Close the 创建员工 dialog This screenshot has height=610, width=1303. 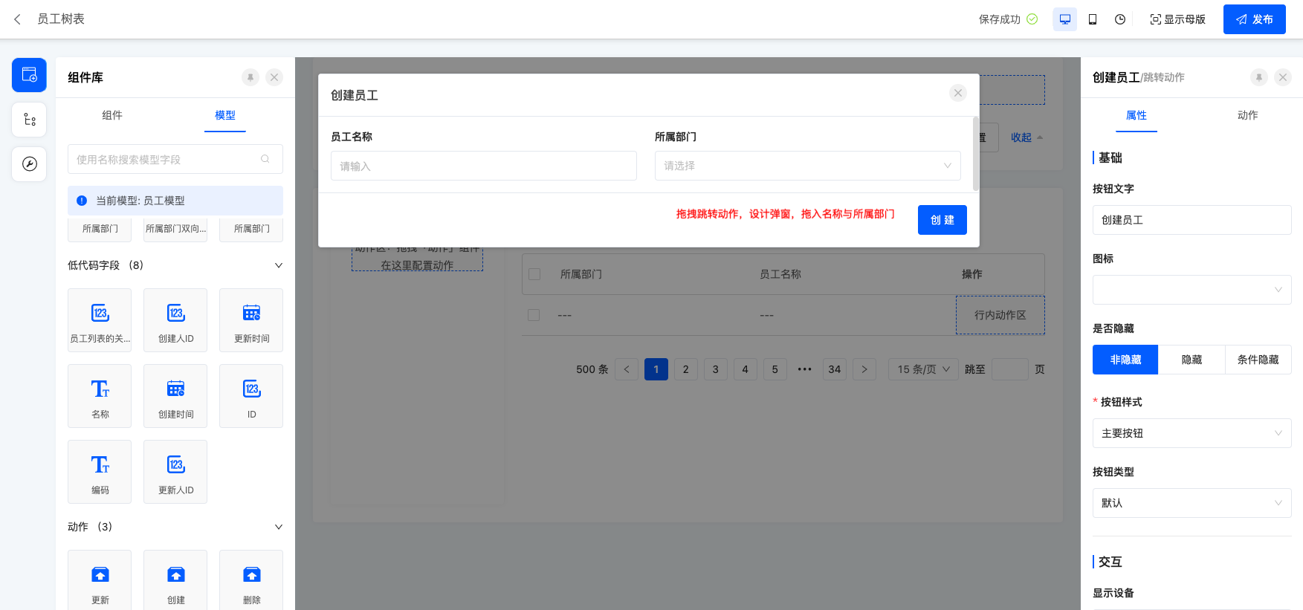(958, 93)
